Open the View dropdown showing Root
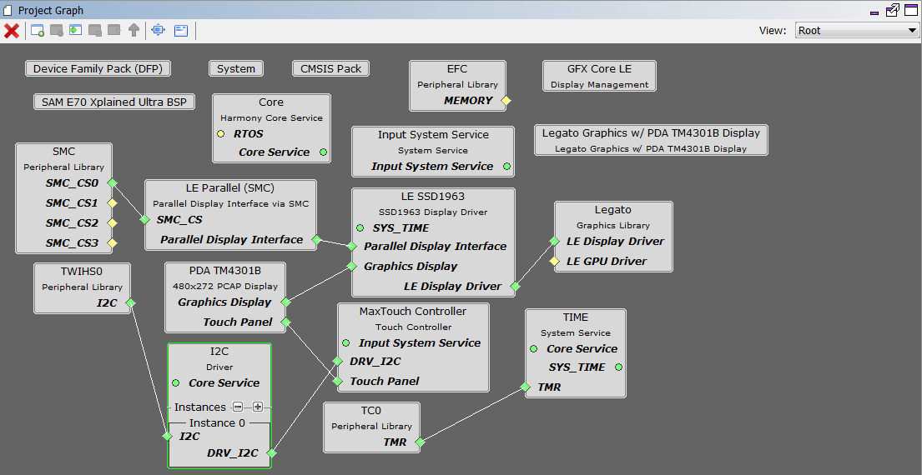922x475 pixels. pos(856,31)
